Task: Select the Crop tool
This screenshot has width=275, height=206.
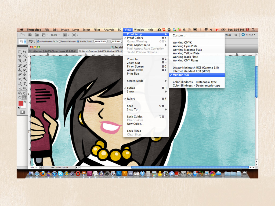Action: [x=20, y=61]
